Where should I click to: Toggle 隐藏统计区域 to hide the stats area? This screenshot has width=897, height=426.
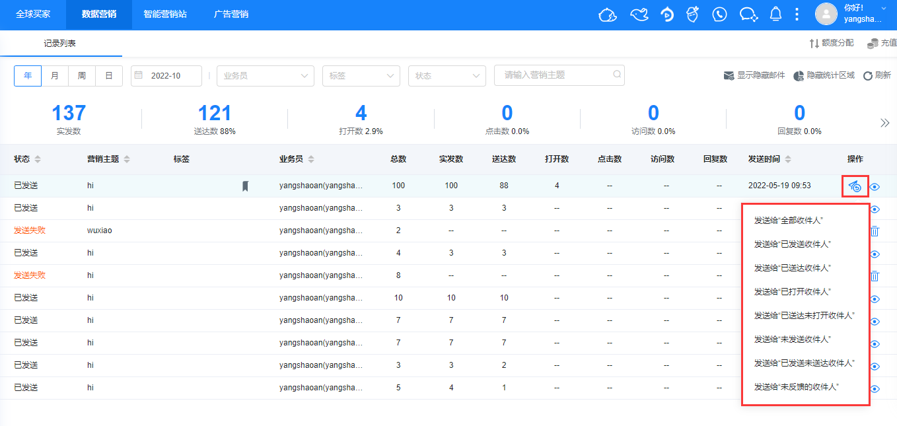(824, 75)
